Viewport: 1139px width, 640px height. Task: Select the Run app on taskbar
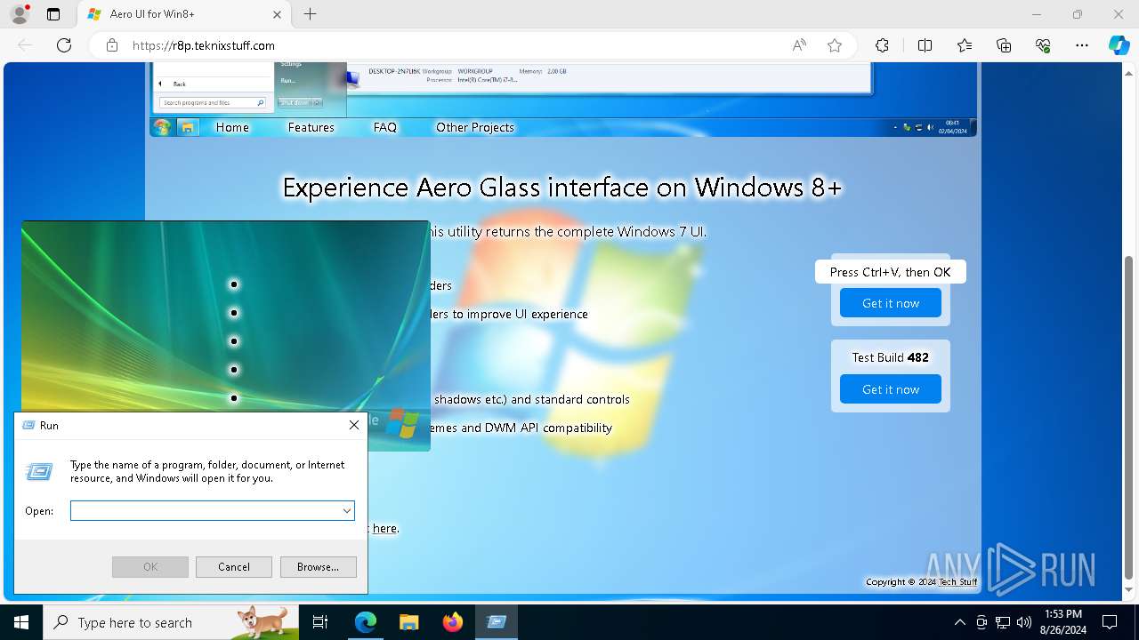(x=497, y=622)
